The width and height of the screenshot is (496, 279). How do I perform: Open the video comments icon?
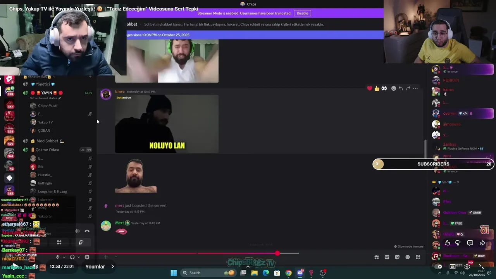(x=470, y=243)
